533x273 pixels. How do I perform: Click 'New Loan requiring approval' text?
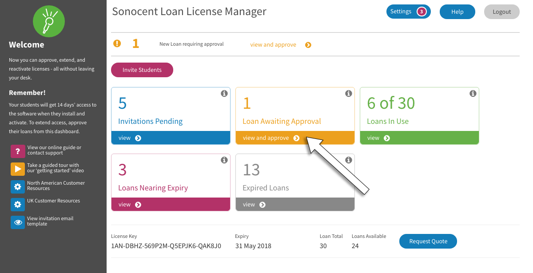click(x=191, y=44)
